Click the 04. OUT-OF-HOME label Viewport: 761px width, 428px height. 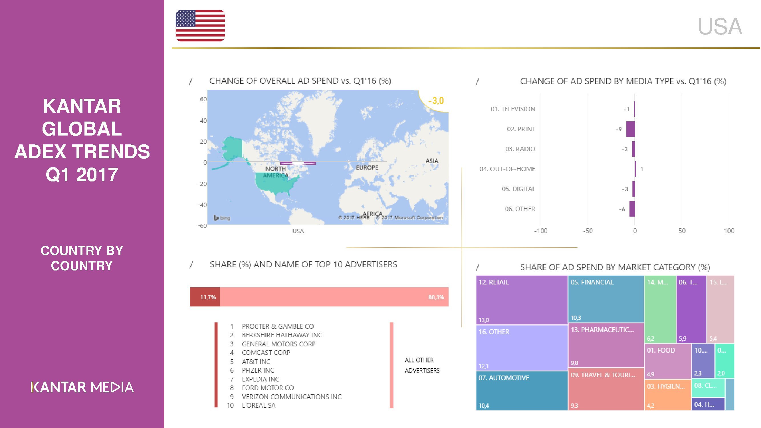507,169
